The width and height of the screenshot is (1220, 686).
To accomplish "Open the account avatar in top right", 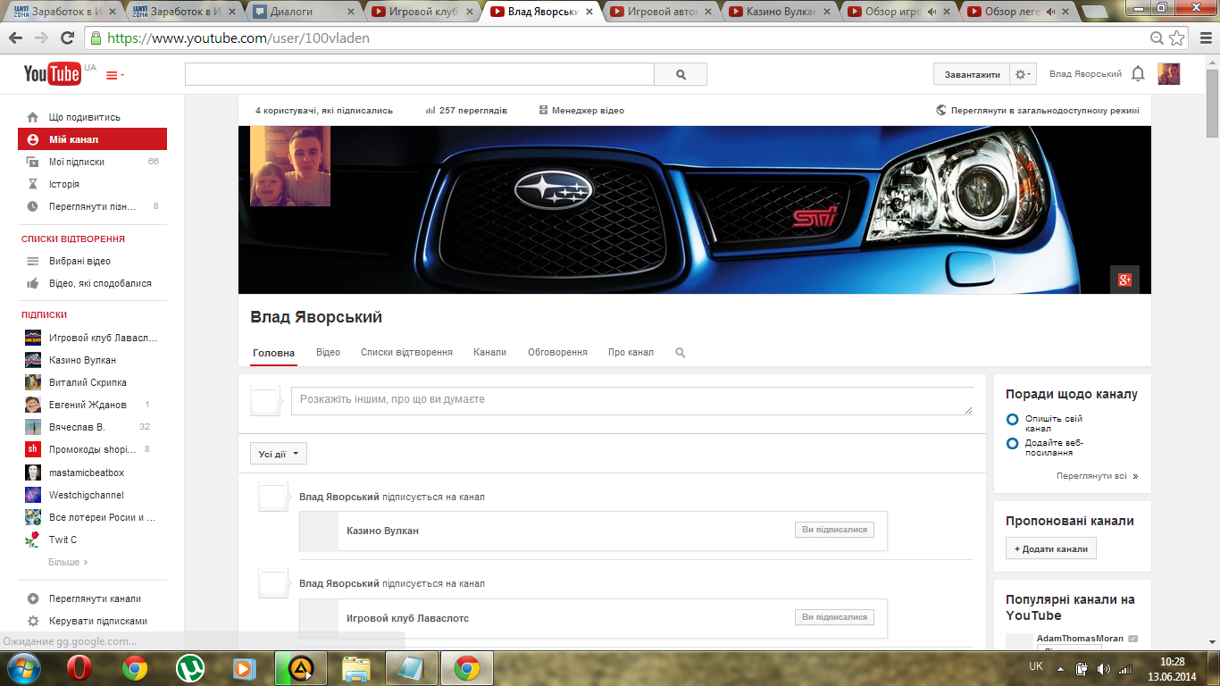I will tap(1169, 74).
